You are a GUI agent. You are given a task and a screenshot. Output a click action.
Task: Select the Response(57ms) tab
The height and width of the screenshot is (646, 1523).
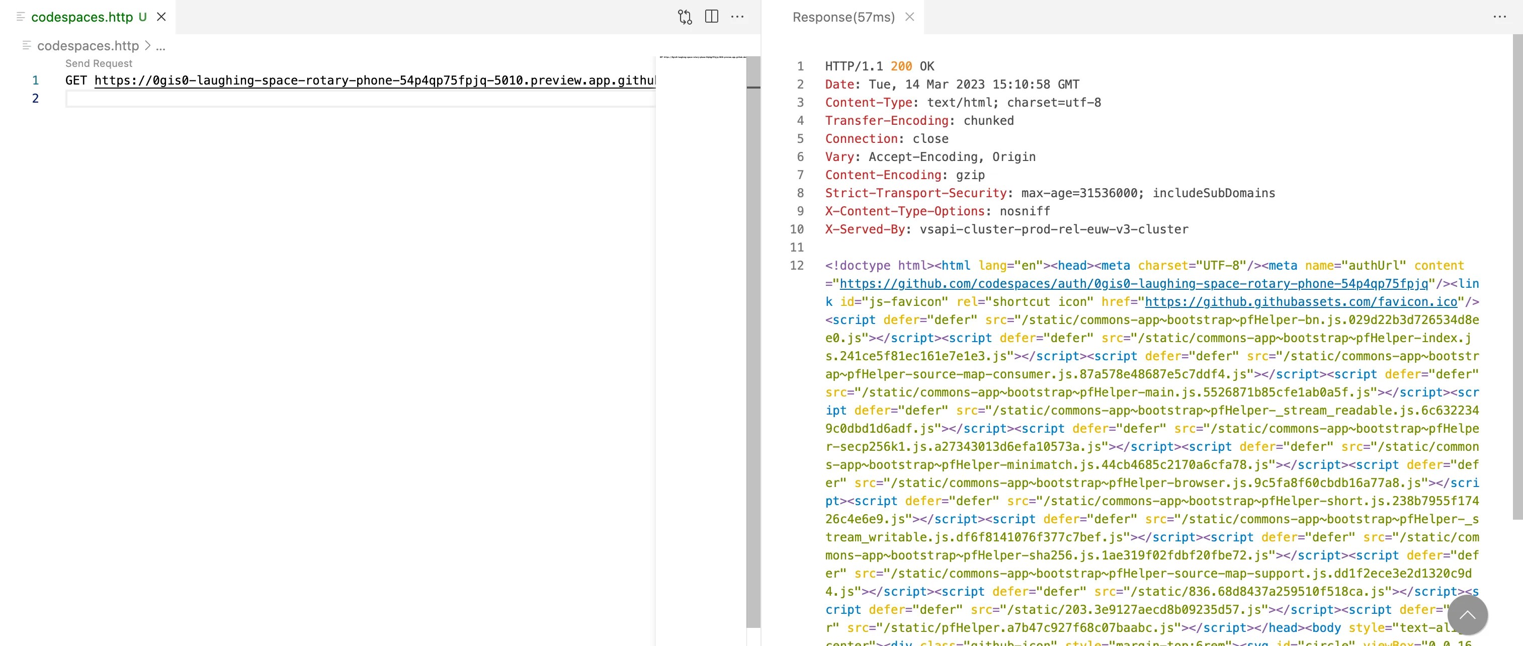(843, 17)
